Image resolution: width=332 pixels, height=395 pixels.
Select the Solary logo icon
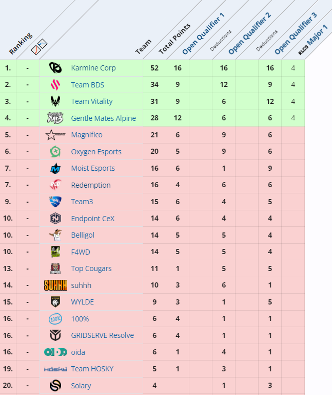[55, 386]
